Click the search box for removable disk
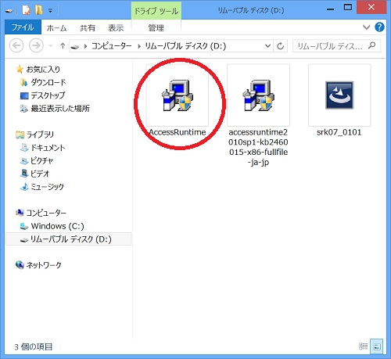The image size is (391, 359). (336, 46)
